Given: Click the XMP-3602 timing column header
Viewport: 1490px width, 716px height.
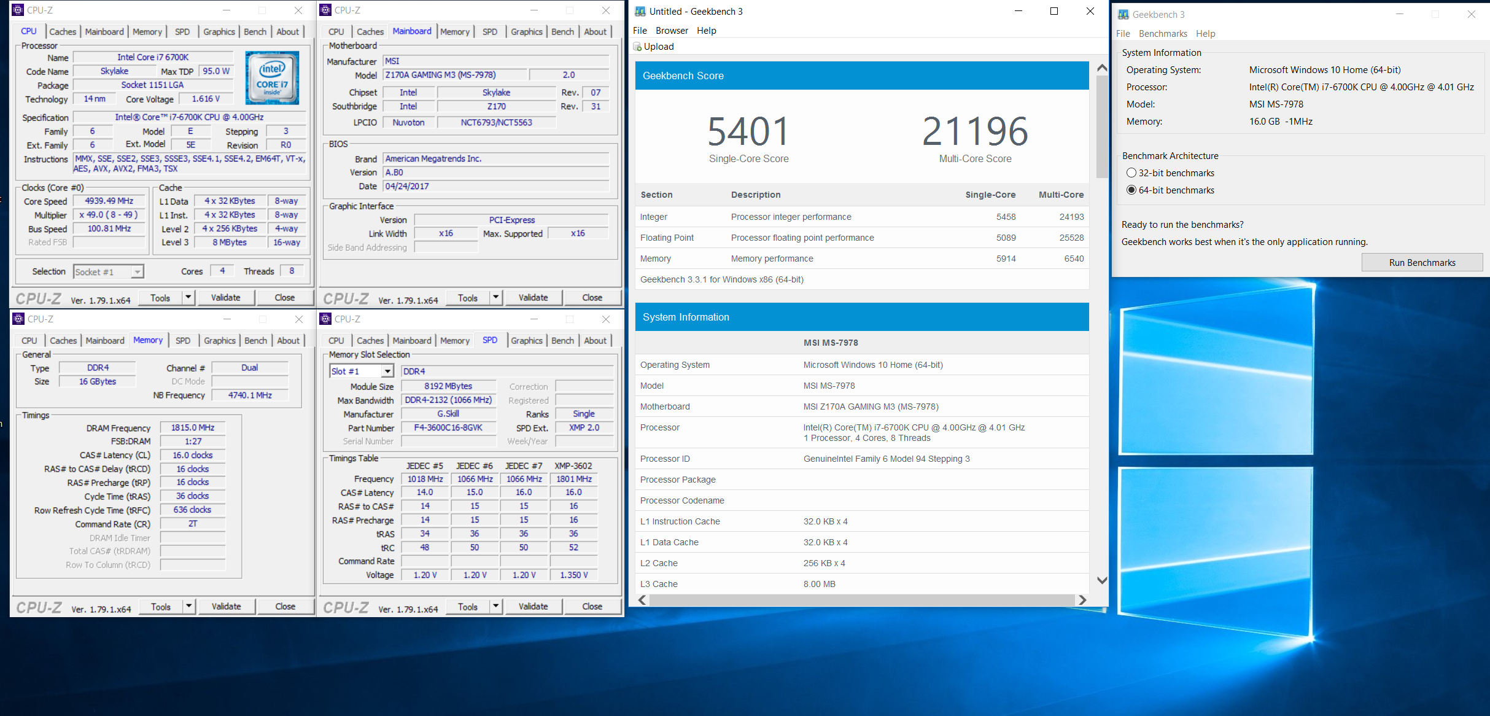Looking at the screenshot, I should click(x=573, y=466).
